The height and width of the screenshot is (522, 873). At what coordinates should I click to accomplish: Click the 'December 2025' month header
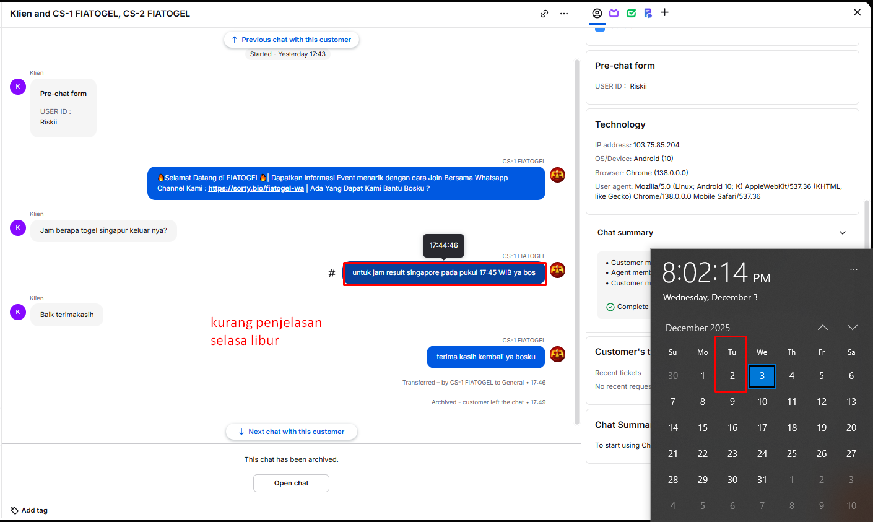(698, 328)
